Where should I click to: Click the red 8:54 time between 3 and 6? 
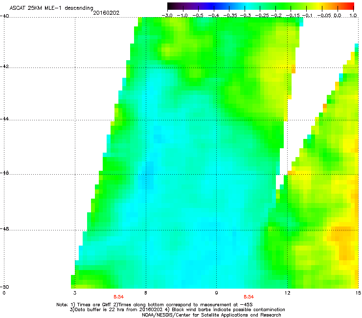point(119,297)
